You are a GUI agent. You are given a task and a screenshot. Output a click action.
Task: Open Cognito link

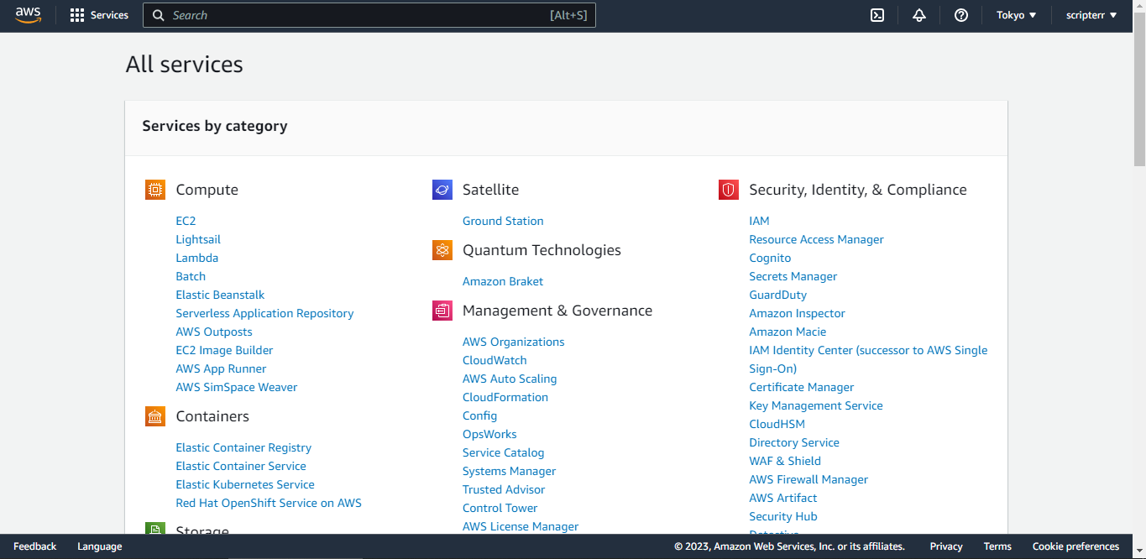click(x=770, y=258)
